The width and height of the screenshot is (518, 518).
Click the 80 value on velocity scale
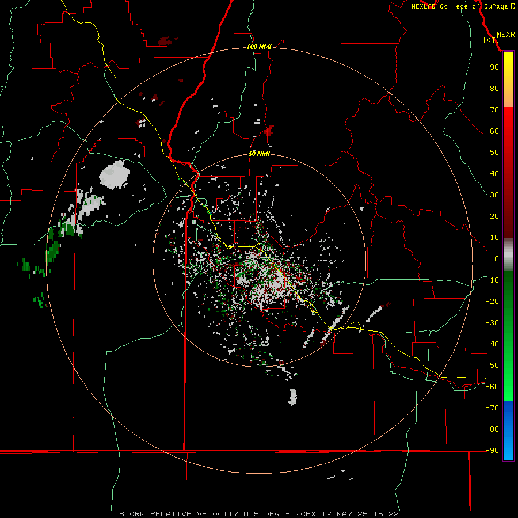coord(494,89)
